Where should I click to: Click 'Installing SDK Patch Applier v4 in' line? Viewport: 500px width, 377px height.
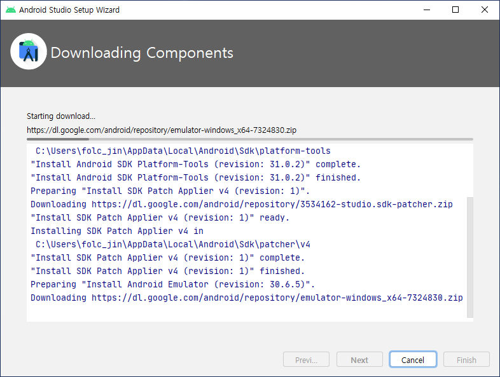tap(116, 231)
